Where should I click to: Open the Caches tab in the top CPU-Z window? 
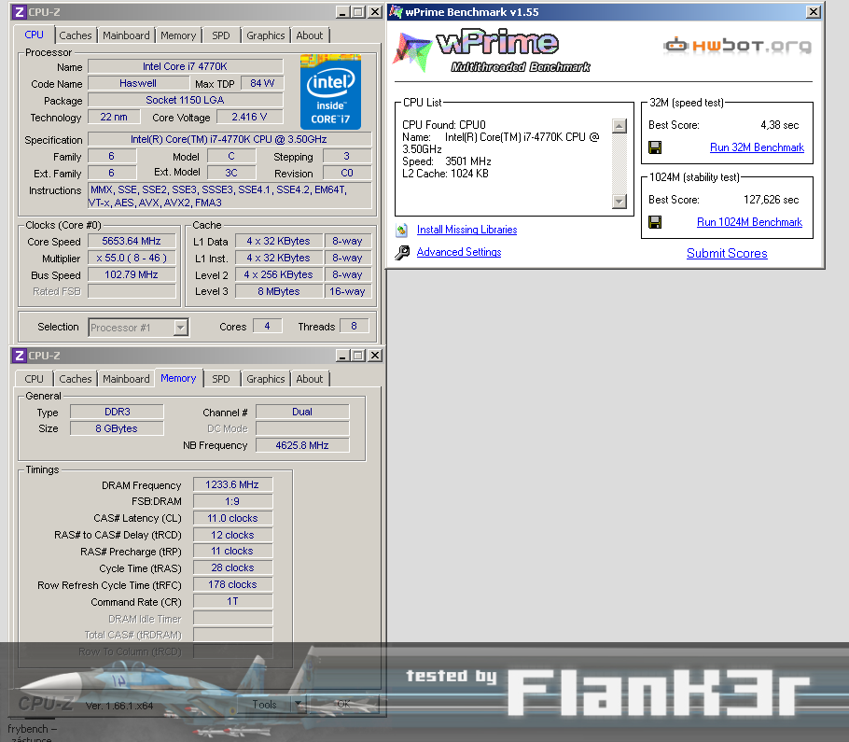pos(76,35)
